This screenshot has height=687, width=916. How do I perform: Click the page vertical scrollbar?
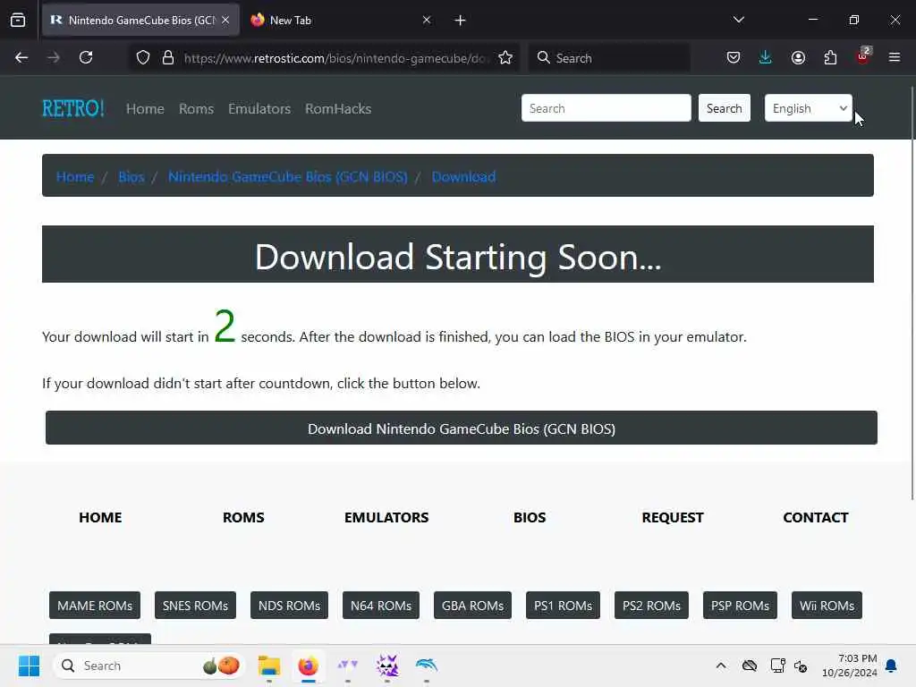click(912, 293)
